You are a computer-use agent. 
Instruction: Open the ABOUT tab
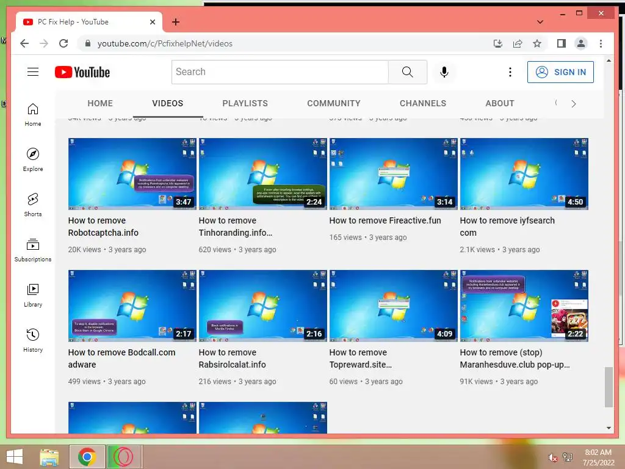(x=500, y=103)
